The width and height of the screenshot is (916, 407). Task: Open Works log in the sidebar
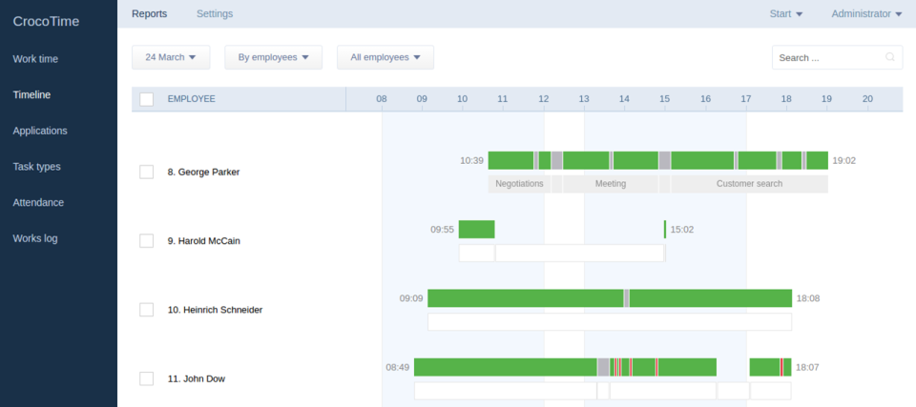[35, 238]
